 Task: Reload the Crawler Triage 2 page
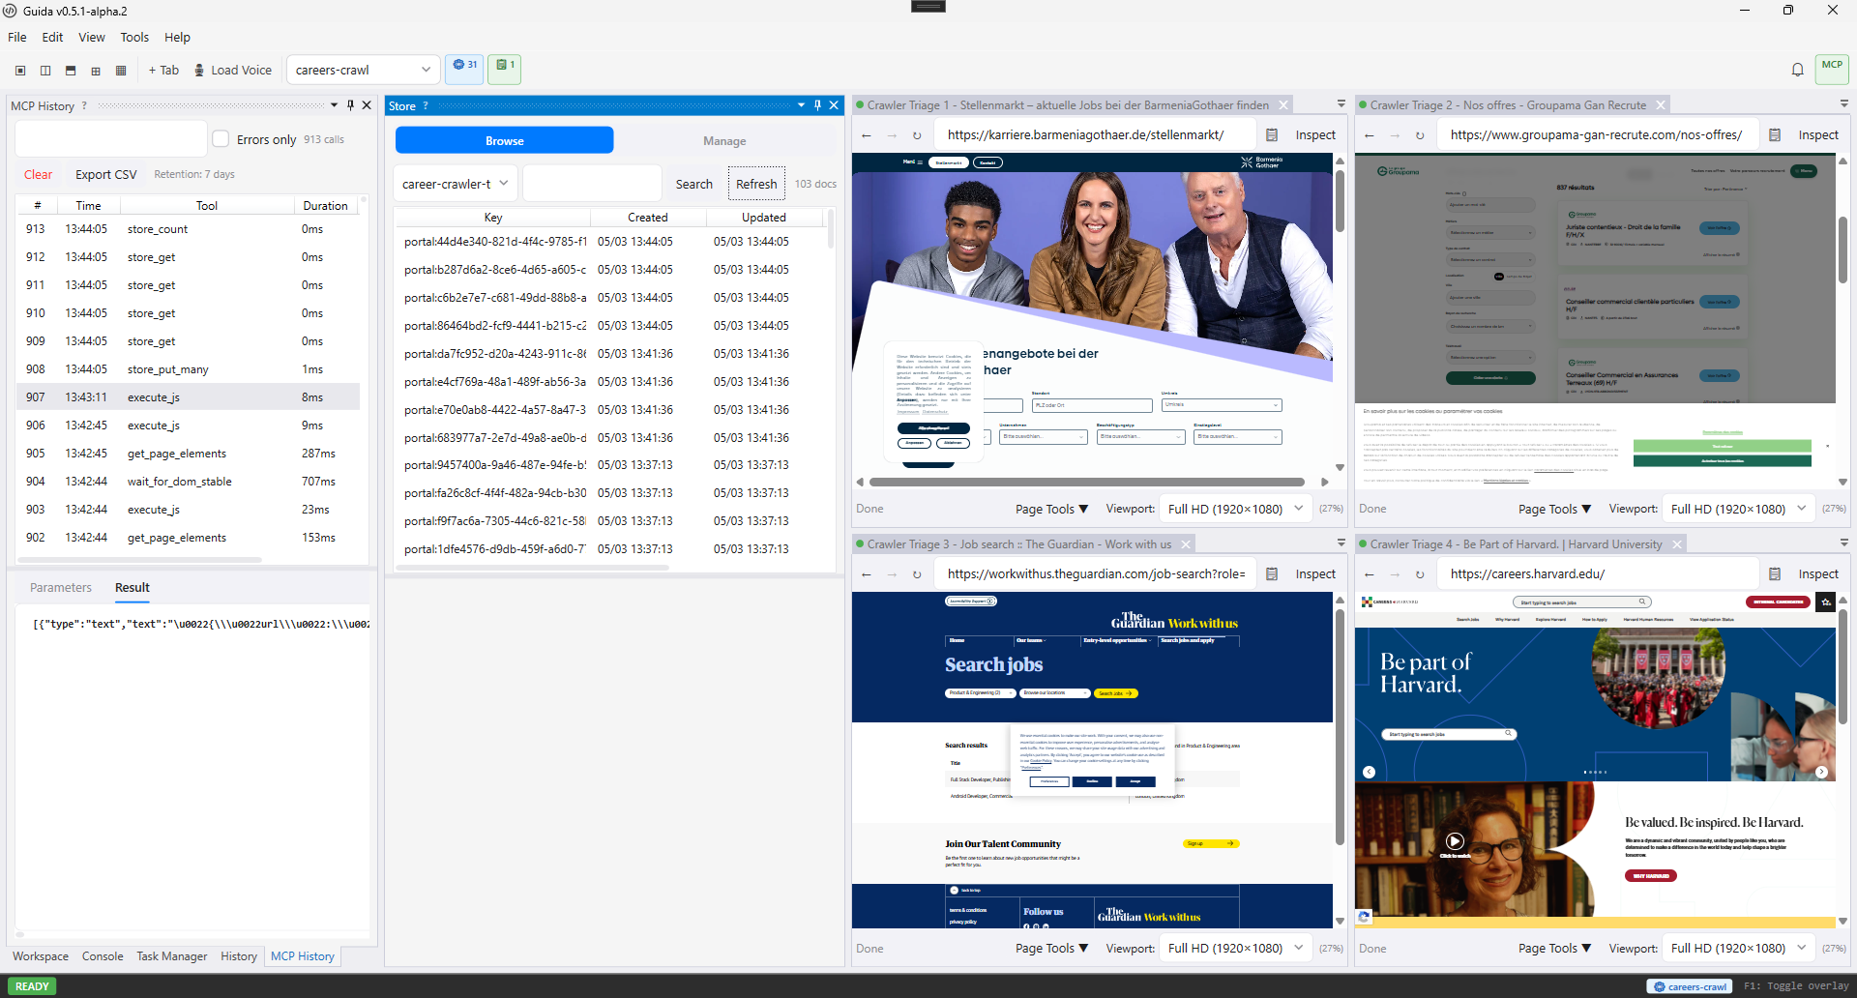pyautogui.click(x=1420, y=135)
